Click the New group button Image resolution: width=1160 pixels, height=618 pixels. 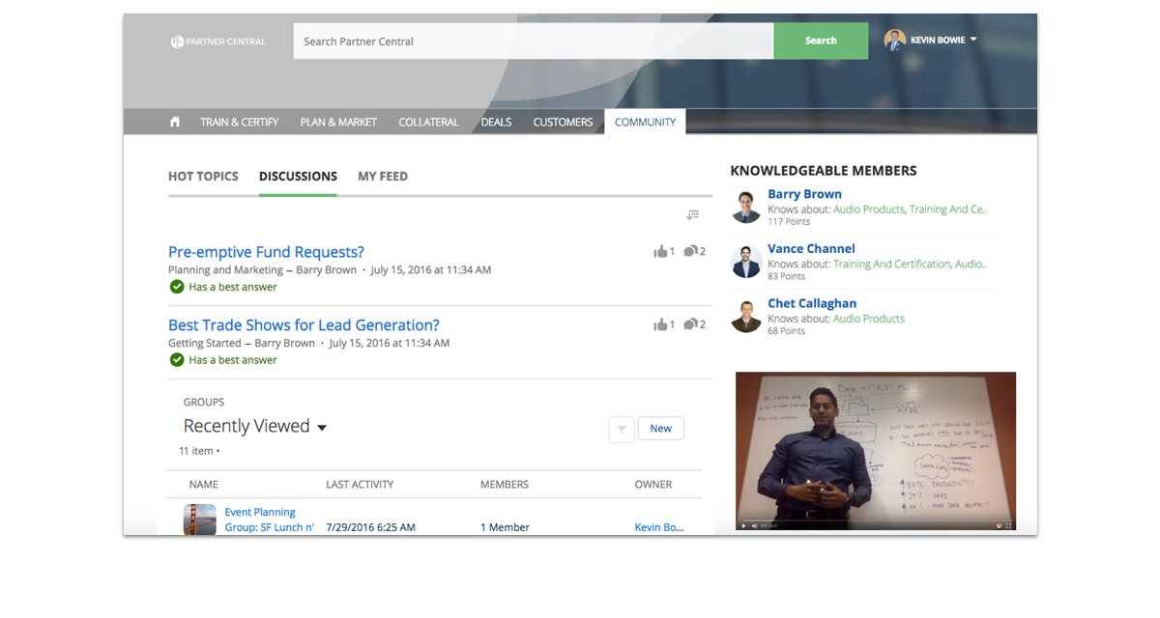coord(660,429)
